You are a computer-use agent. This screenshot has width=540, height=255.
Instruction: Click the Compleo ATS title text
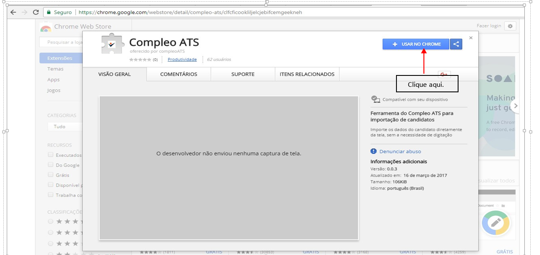tap(164, 43)
